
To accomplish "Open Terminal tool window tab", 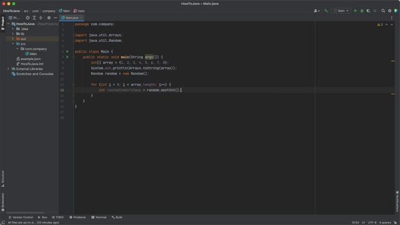I will pyautogui.click(x=99, y=217).
